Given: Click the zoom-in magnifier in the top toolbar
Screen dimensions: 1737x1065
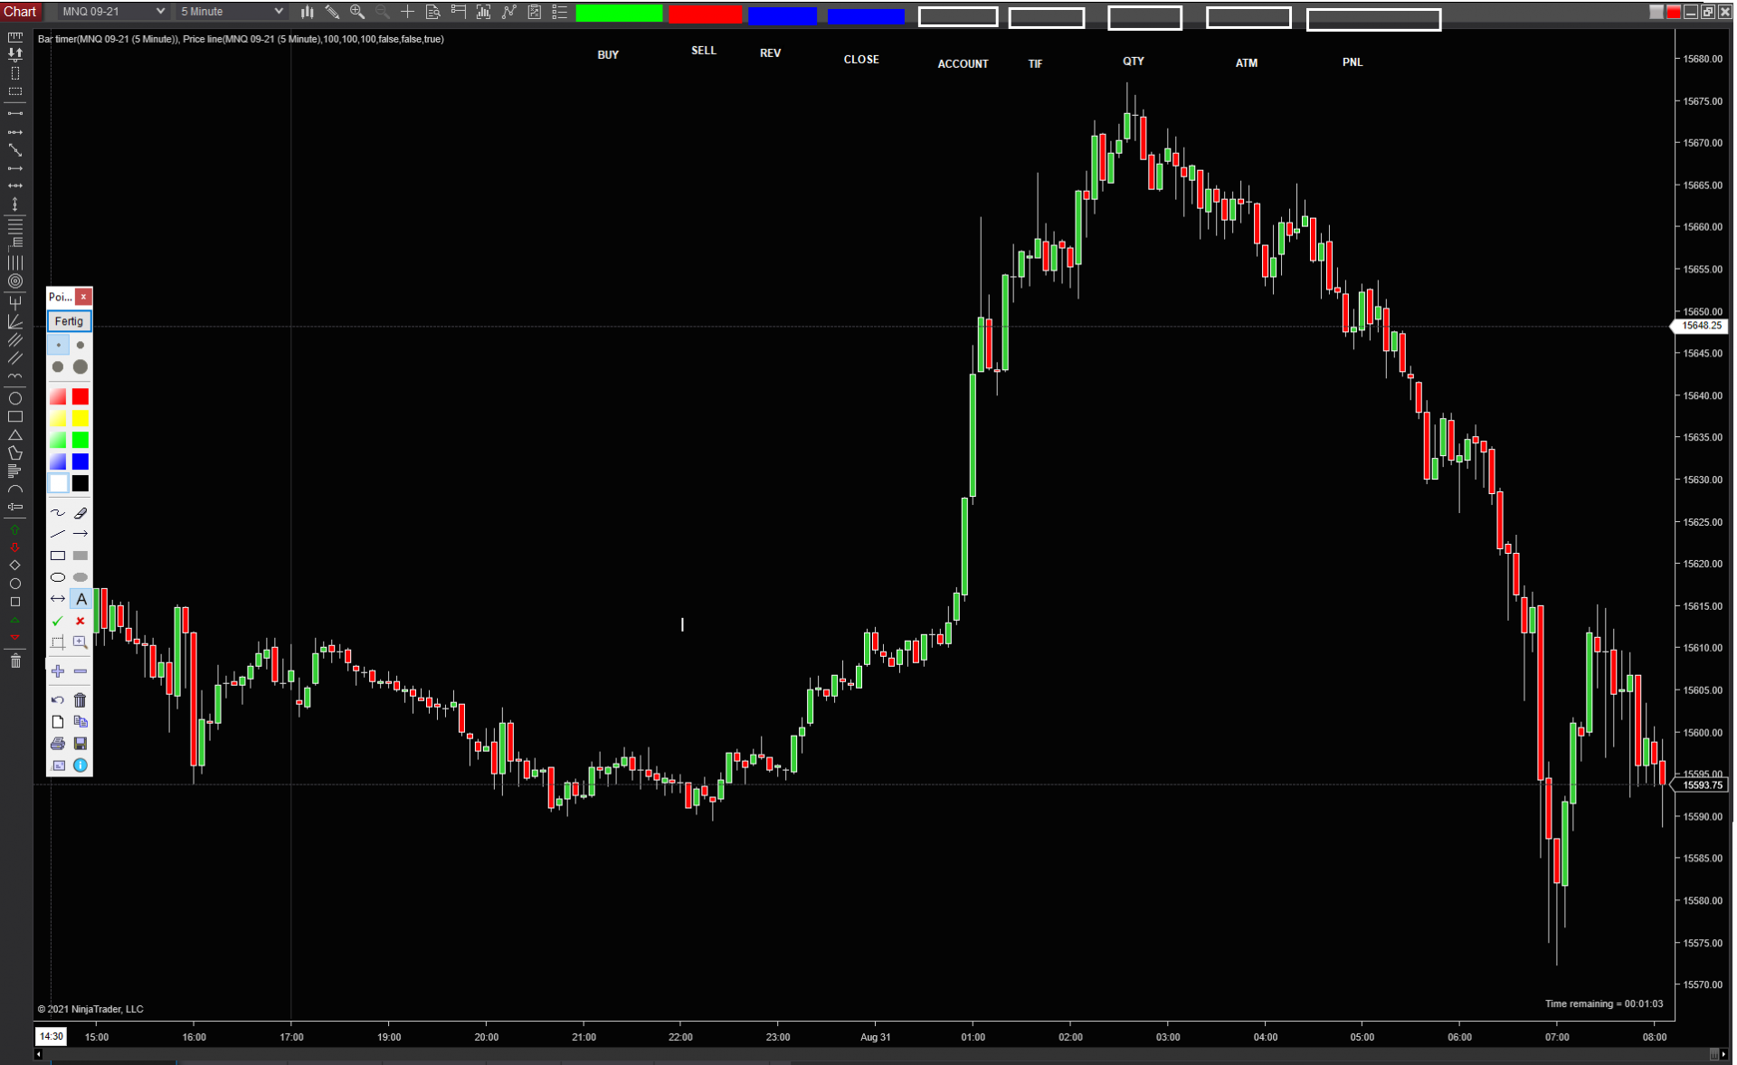Looking at the screenshot, I should pyautogui.click(x=357, y=12).
